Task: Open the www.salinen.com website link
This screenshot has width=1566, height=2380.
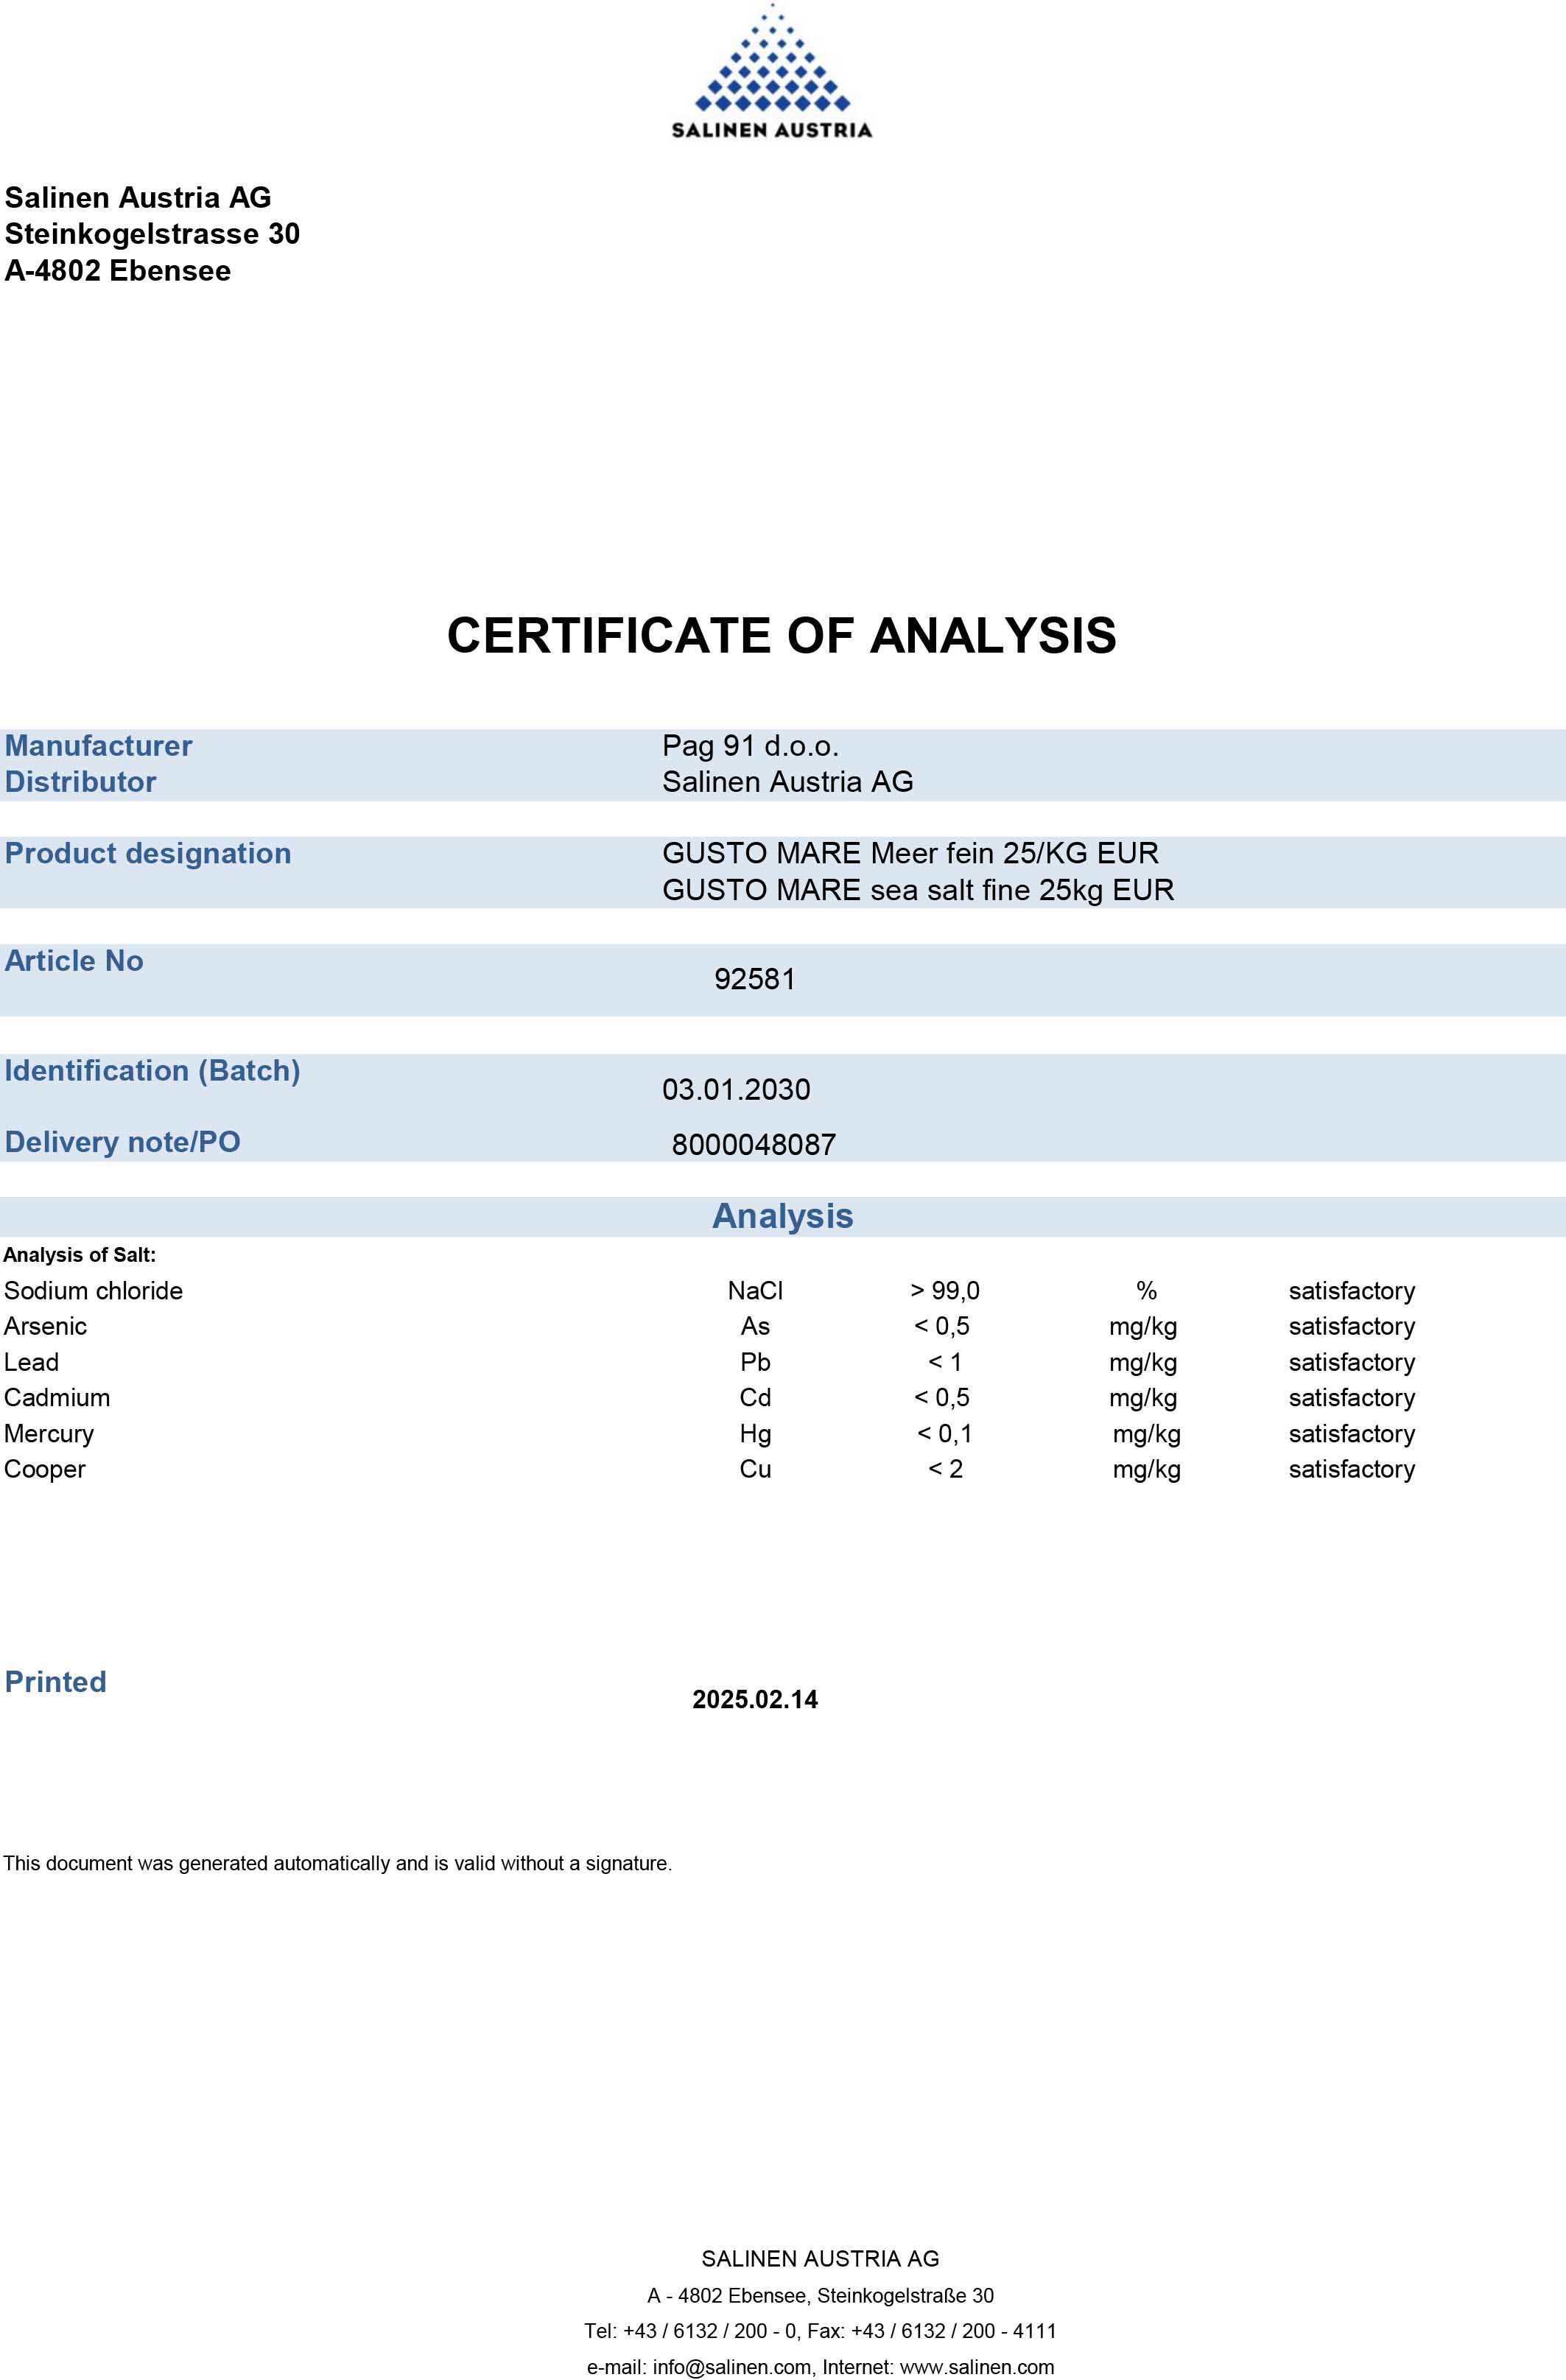Action: click(x=976, y=2367)
